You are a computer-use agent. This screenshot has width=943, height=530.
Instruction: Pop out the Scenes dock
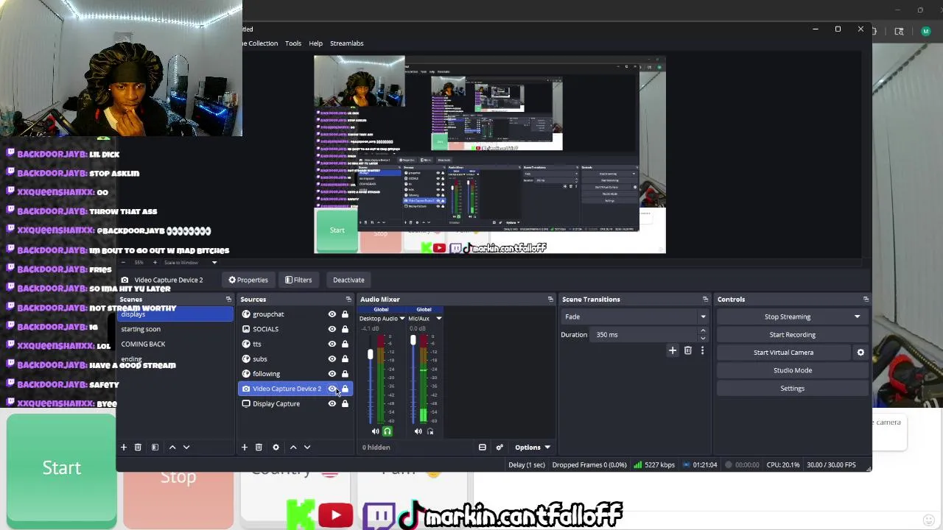point(228,300)
